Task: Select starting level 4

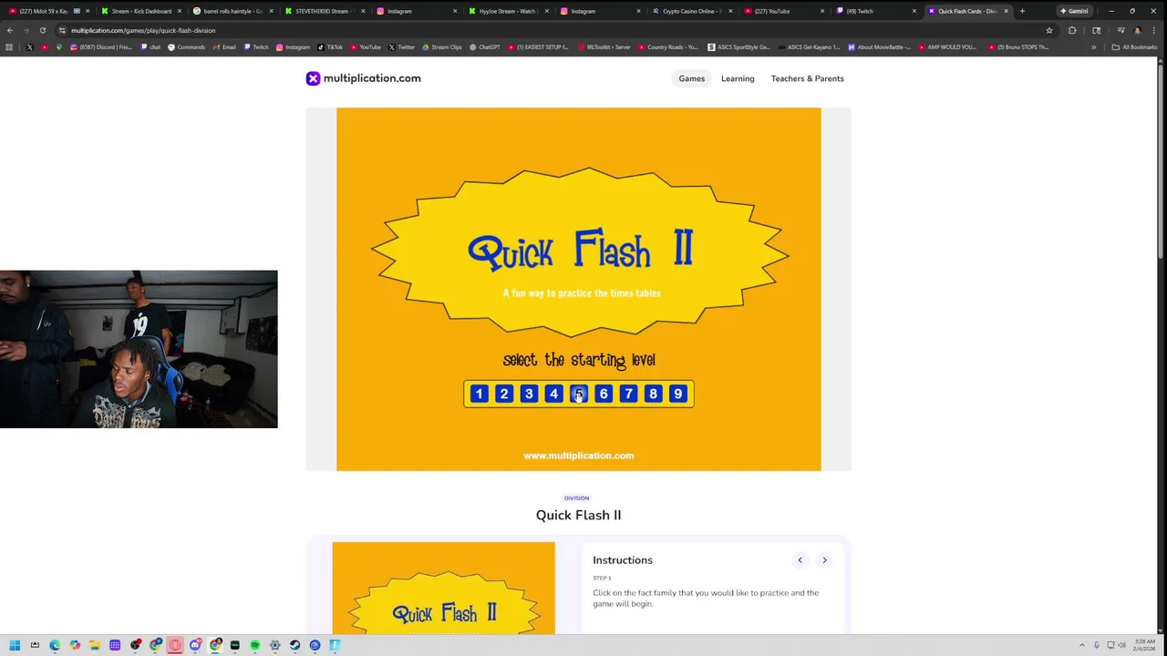Action: click(x=553, y=394)
